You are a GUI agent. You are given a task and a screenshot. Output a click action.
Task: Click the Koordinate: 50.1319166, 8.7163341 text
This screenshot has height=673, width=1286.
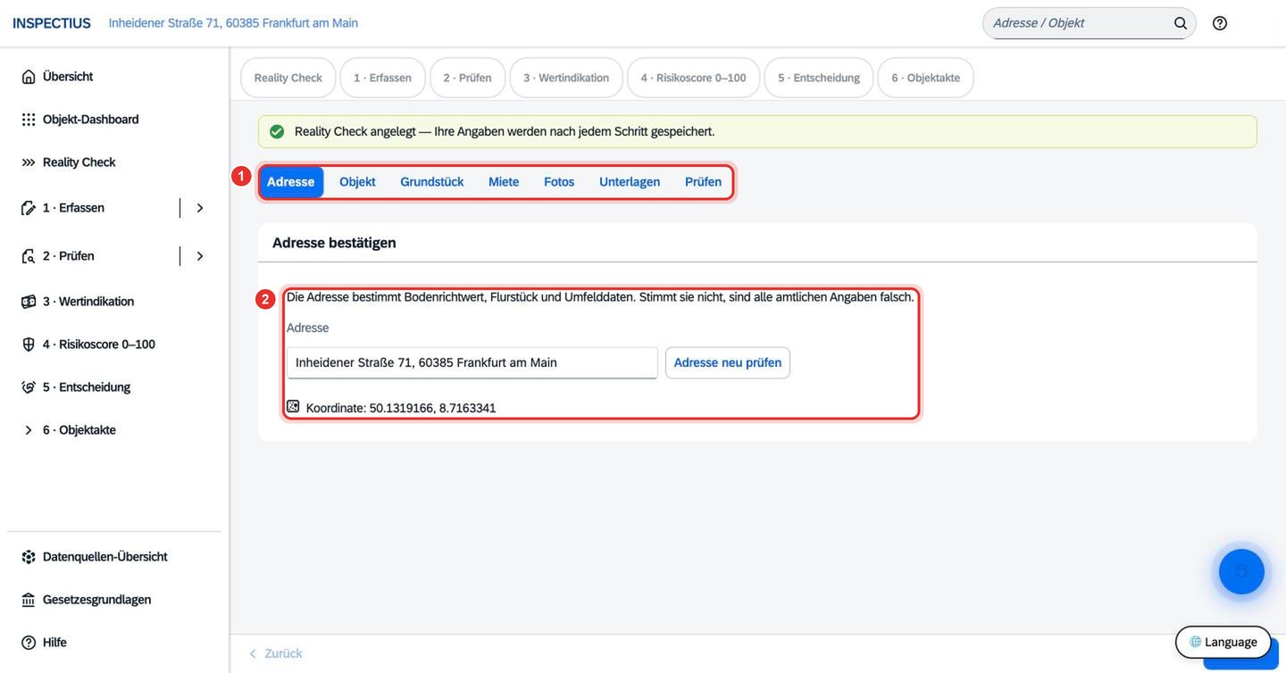401,408
